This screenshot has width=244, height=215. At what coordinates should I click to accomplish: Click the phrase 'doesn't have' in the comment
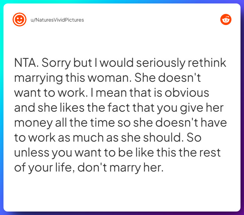pos(191,122)
